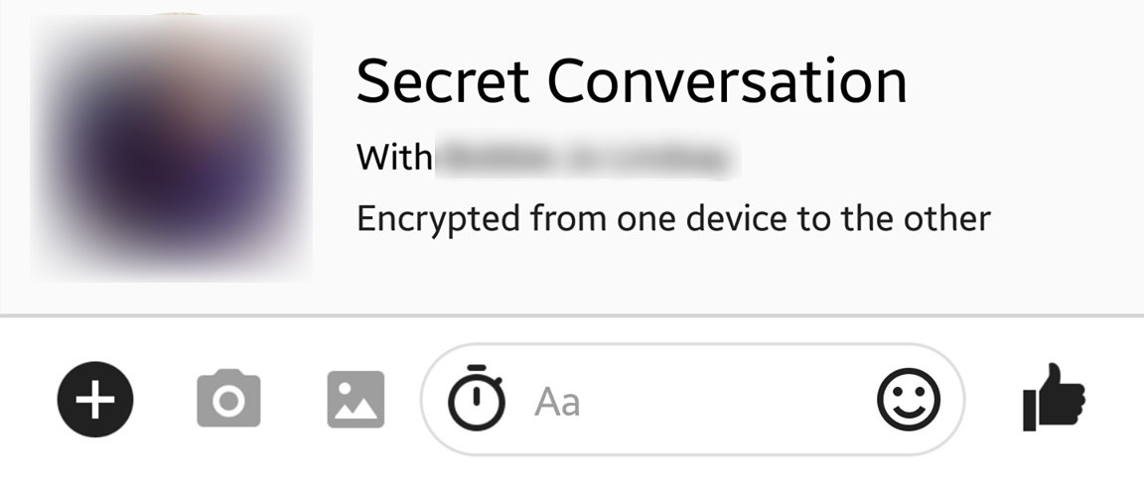Send a thumbs-up like
The image size is (1144, 482).
pos(1054,397)
